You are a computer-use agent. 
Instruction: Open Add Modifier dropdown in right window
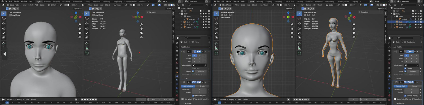408,47
